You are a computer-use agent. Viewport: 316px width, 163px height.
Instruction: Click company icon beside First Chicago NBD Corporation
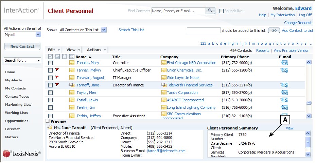pos(164,63)
